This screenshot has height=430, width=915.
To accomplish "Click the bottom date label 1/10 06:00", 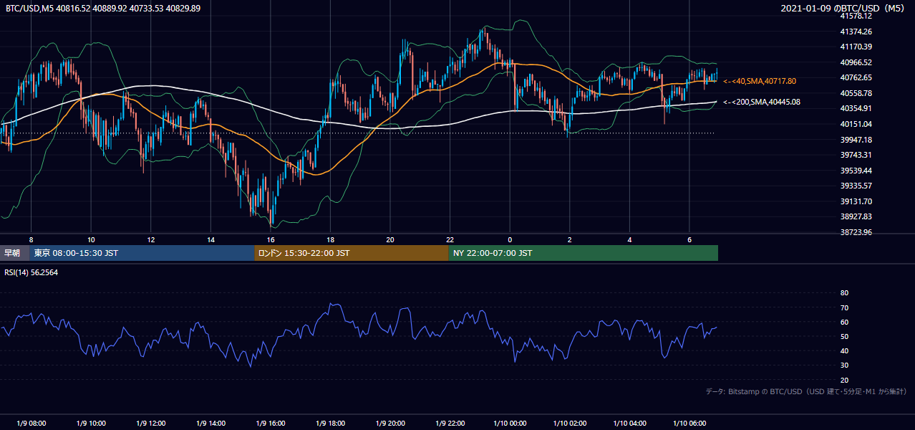I will 689,424.
